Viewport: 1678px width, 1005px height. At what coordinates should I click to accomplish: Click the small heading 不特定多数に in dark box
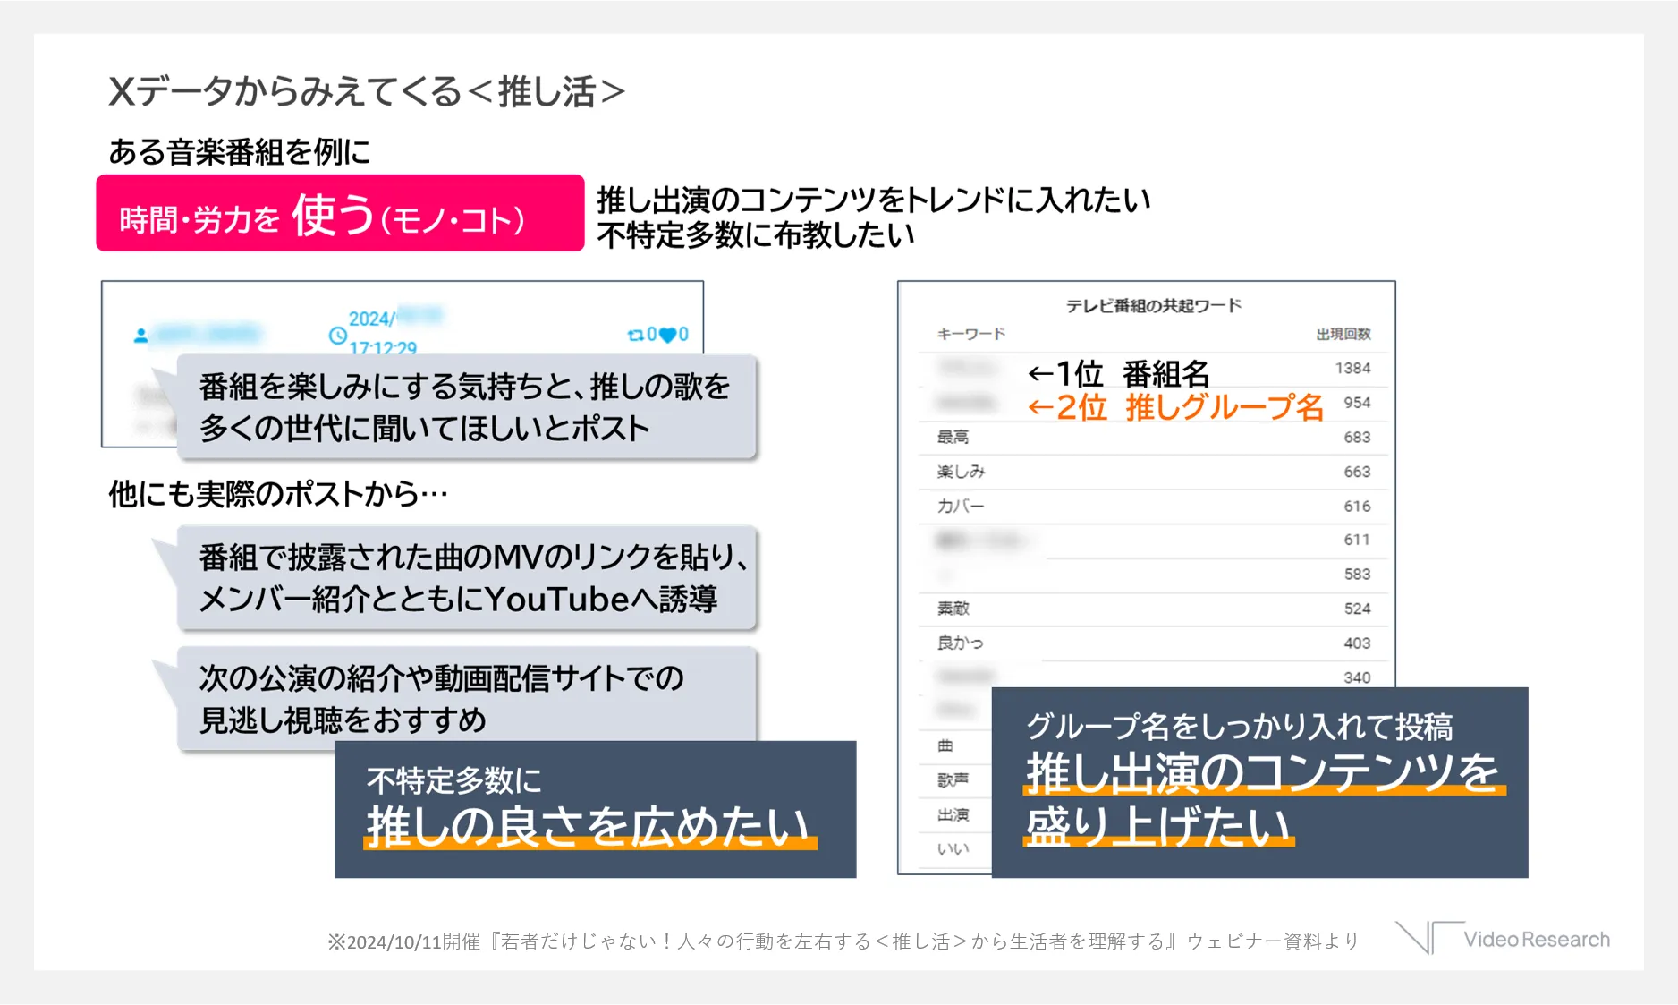click(453, 780)
